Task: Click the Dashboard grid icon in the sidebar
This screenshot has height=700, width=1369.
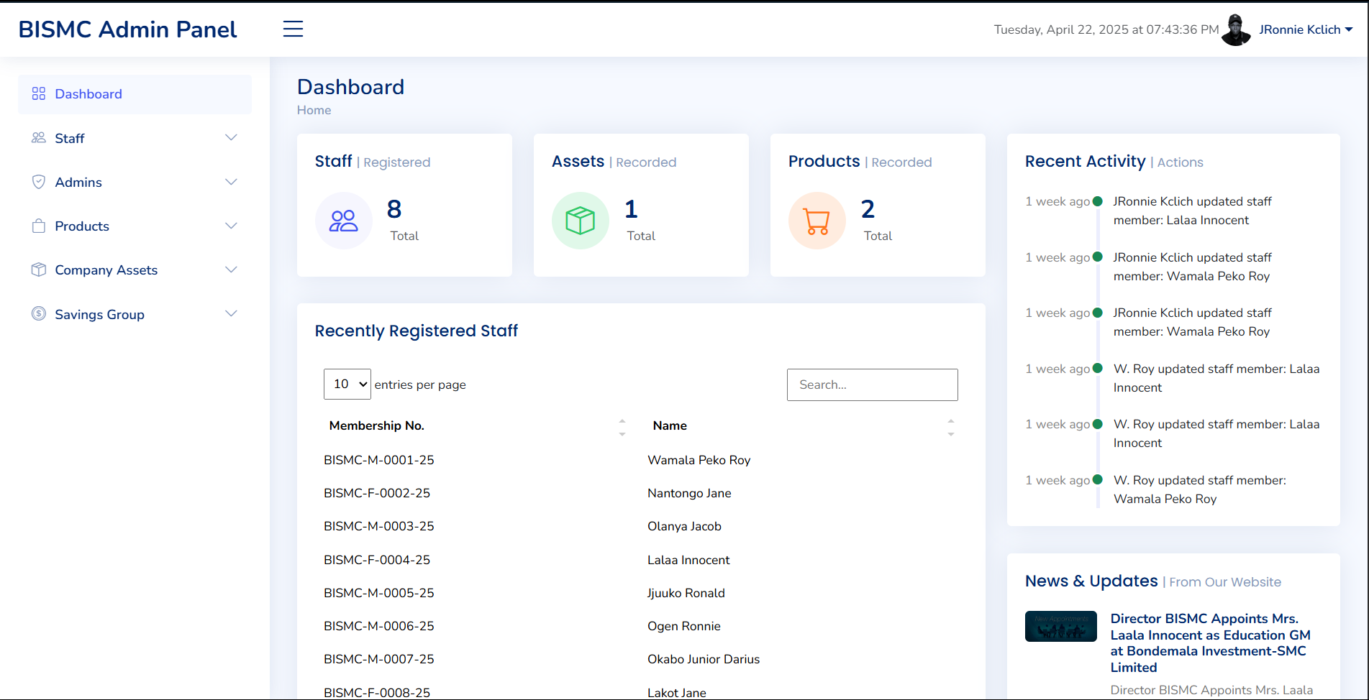Action: (x=39, y=94)
